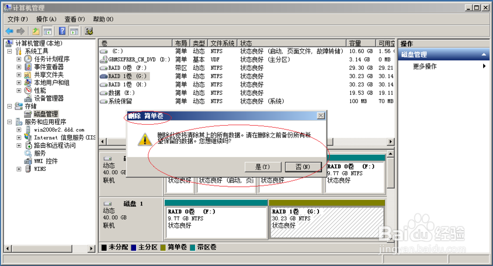
Task: Select the 本地用户和组 tree node
Action: 52,82
